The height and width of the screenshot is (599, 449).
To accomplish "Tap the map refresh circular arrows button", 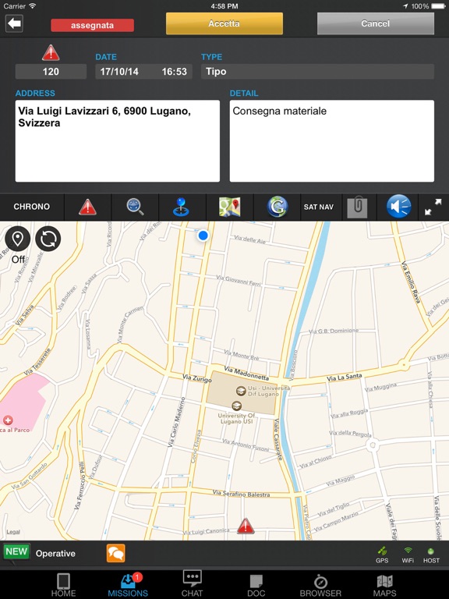I will click(x=48, y=239).
